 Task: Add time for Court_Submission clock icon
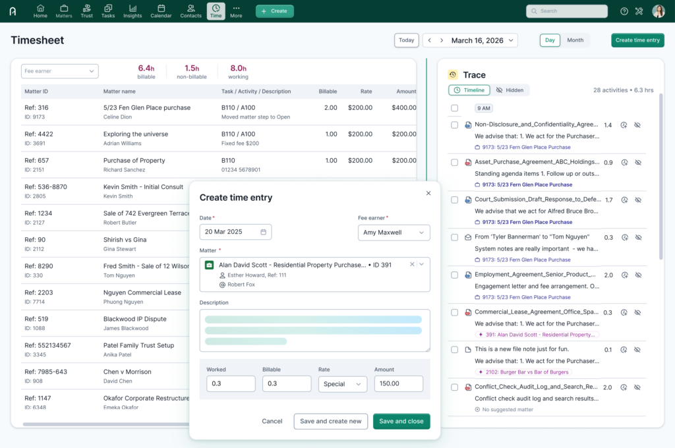click(624, 200)
